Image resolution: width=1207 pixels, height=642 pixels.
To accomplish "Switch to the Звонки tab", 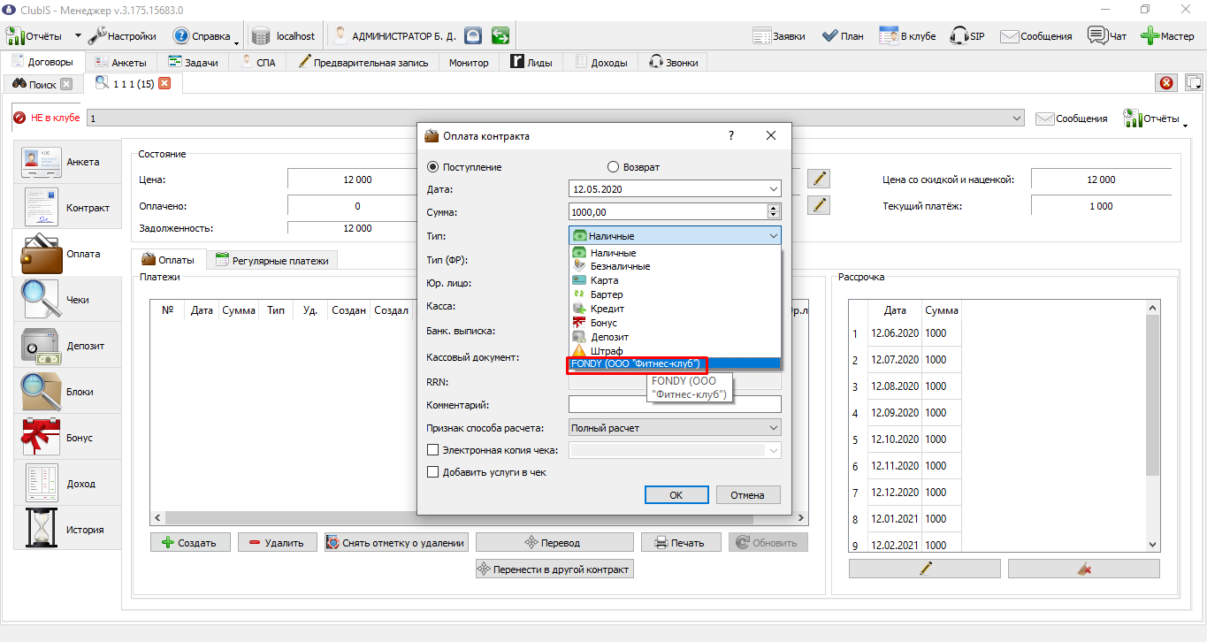I will click(674, 63).
